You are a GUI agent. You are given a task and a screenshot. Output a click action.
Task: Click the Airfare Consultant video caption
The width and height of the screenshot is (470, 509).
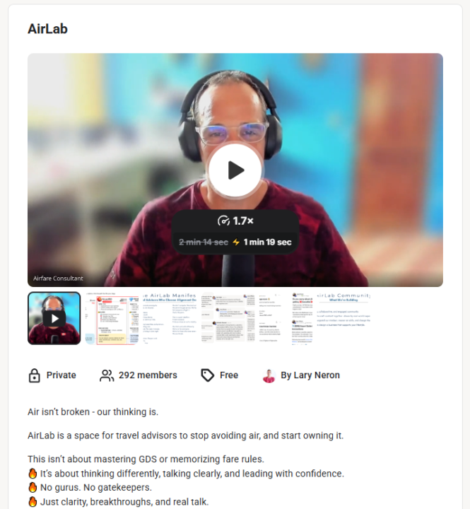pos(58,279)
